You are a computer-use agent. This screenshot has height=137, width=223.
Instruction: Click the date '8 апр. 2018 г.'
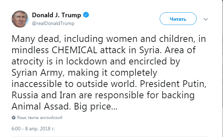[40, 129]
